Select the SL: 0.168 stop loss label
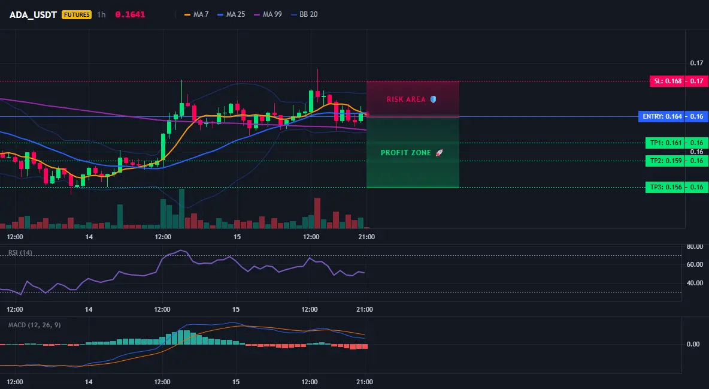 pyautogui.click(x=667, y=81)
